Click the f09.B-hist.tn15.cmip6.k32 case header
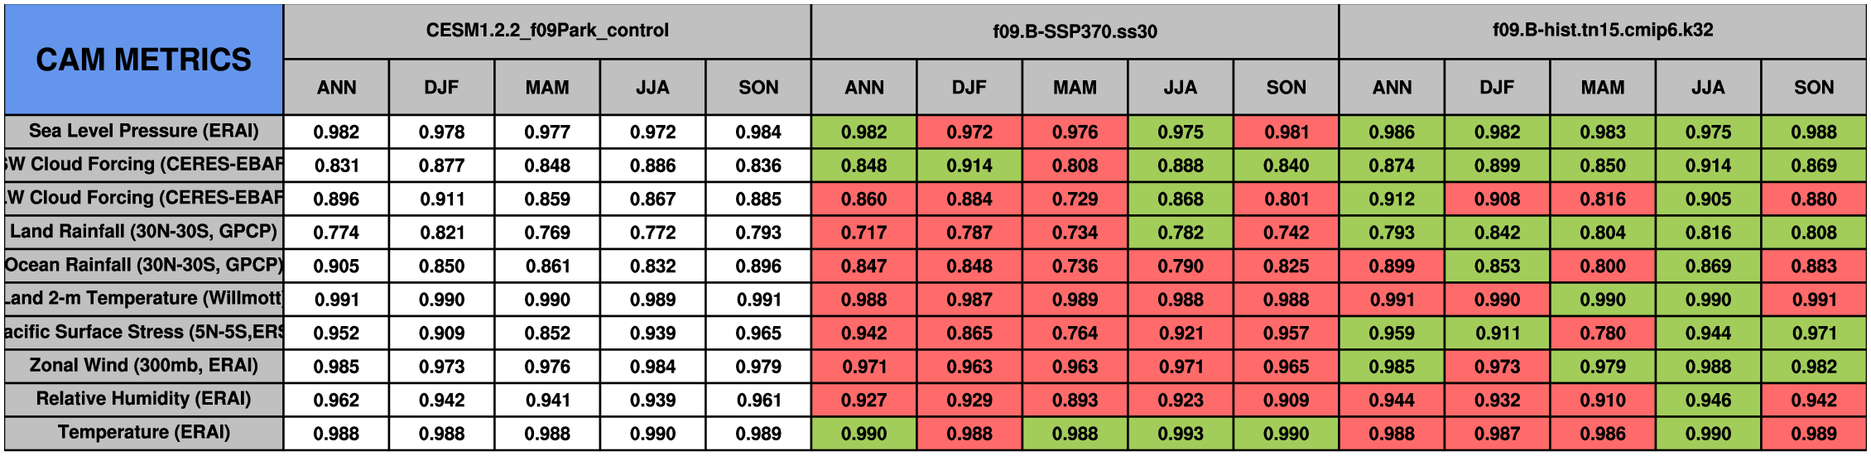This screenshot has width=1871, height=456. tap(1603, 31)
